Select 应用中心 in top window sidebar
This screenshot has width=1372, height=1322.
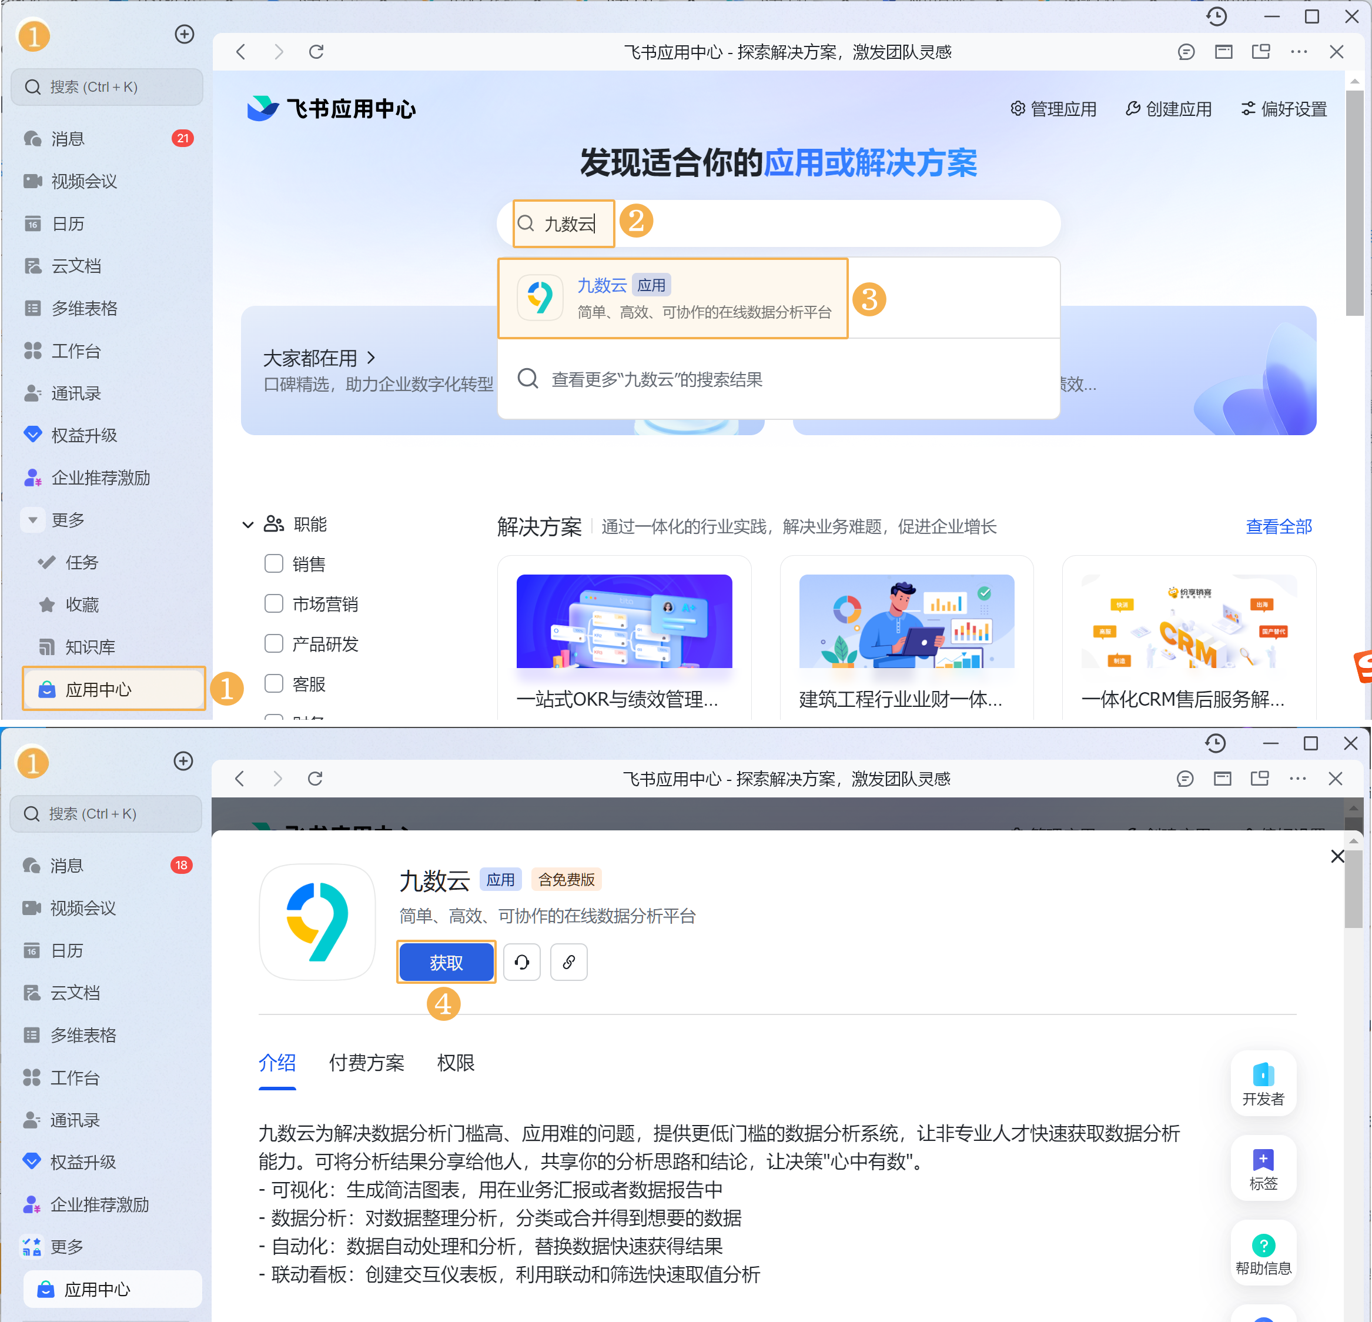point(113,690)
